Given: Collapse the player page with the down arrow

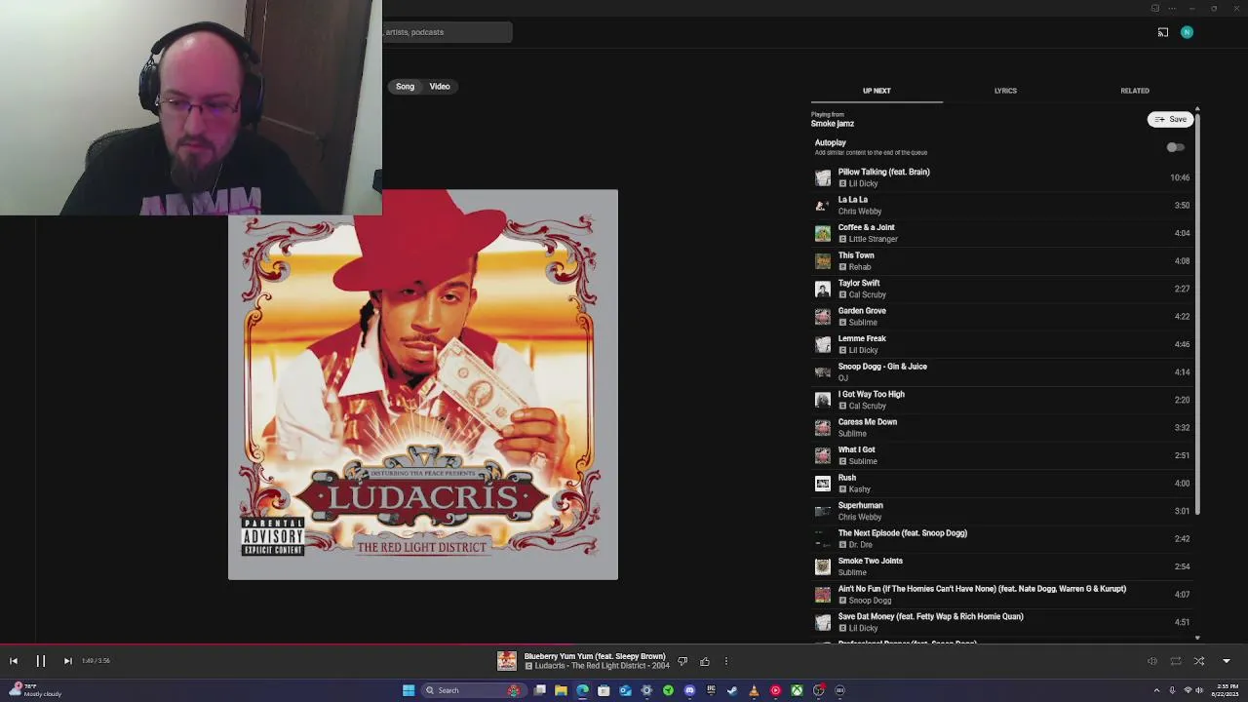Looking at the screenshot, I should click(x=1227, y=661).
